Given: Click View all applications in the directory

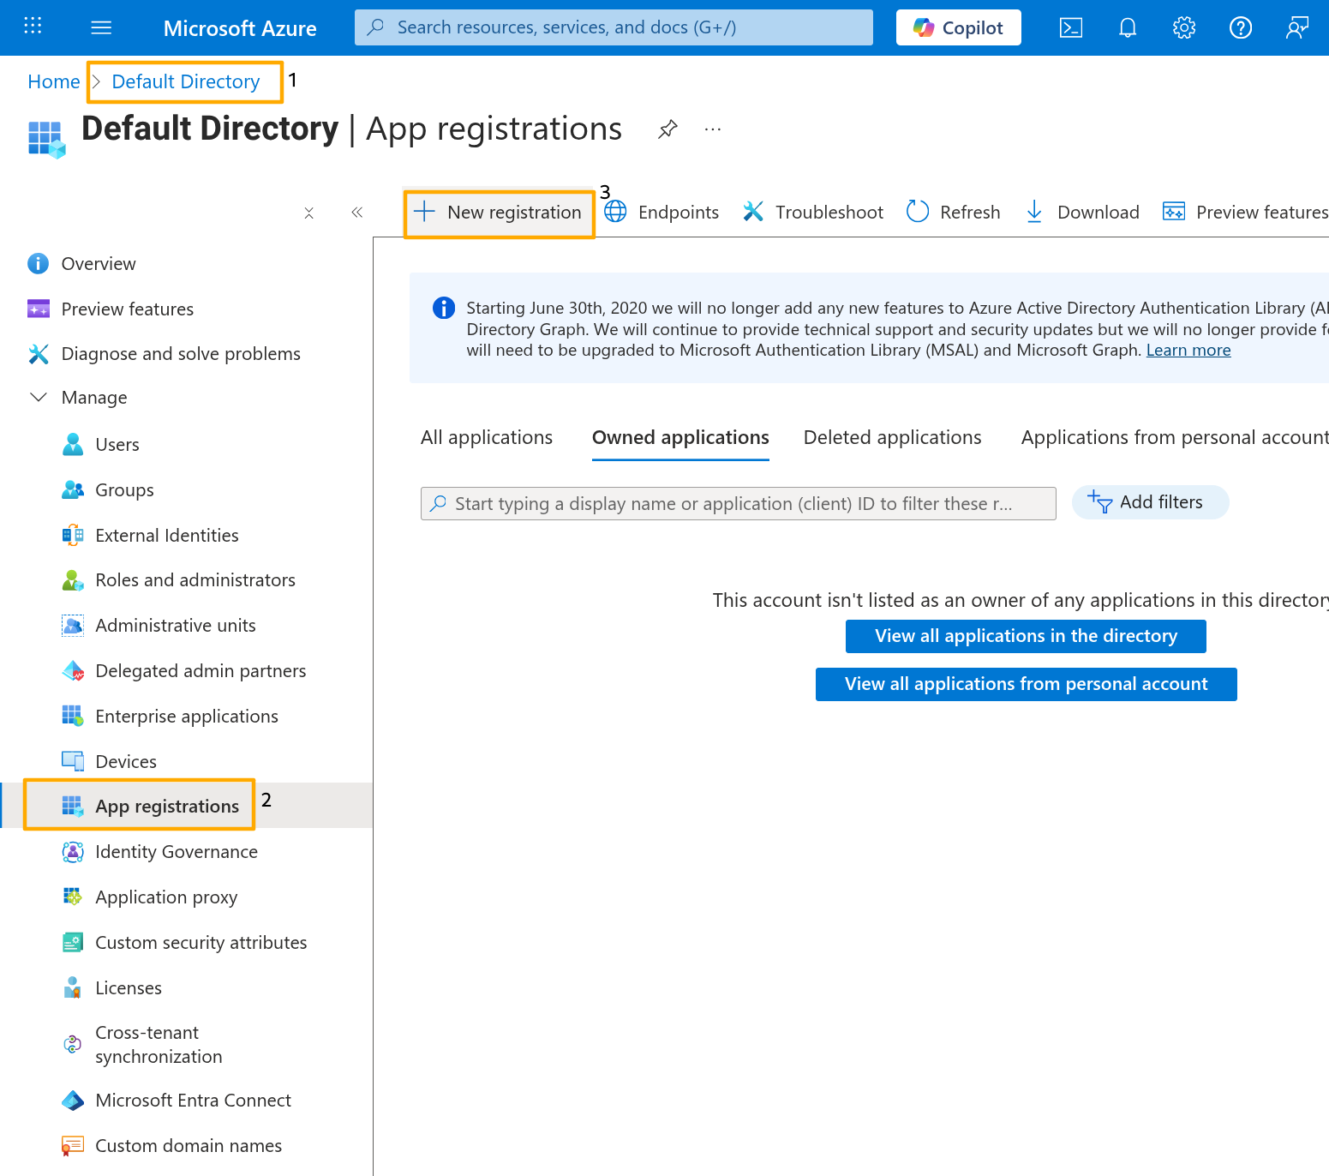Looking at the screenshot, I should point(1026,636).
